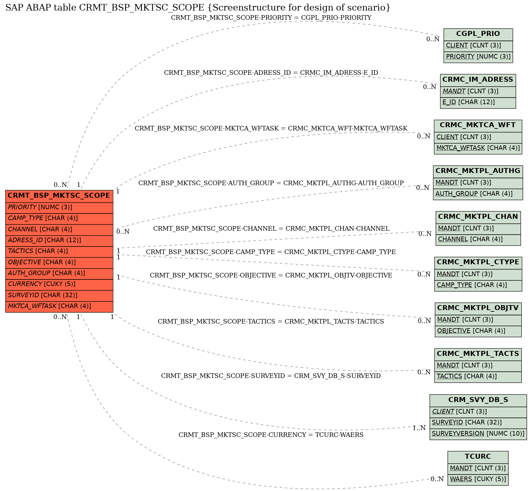Click CLIENT [CLNT (3)] in CRMC_MKTCA_WFT

pos(478,137)
